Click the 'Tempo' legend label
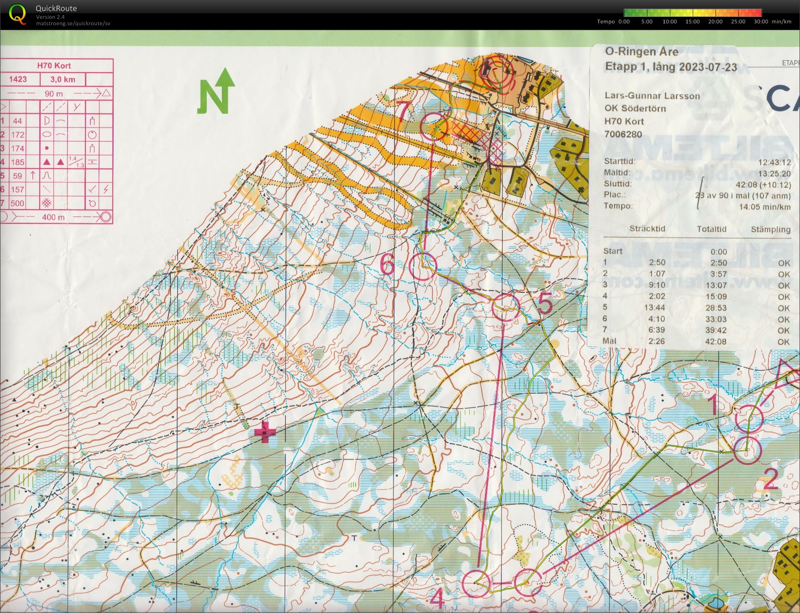The width and height of the screenshot is (800, 613). click(x=606, y=21)
